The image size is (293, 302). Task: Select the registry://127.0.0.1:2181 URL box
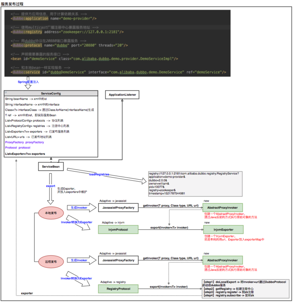tap(195, 184)
